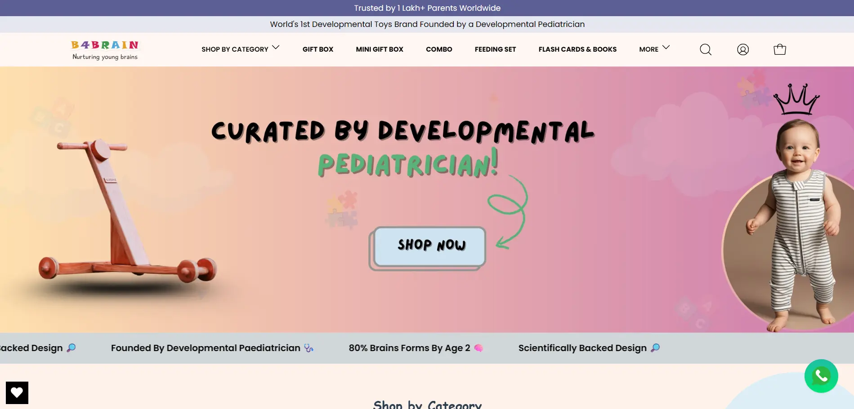
Task: Click chevron next to Shop By Category
Action: tap(276, 48)
